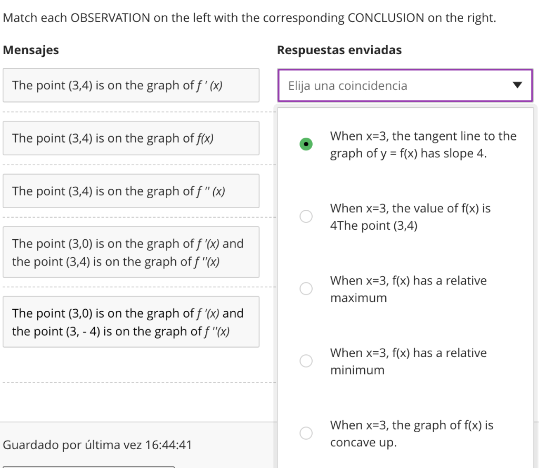Viewport: 539px width, 468px height.
Task: Click the Mensajes column heading
Action: click(31, 50)
